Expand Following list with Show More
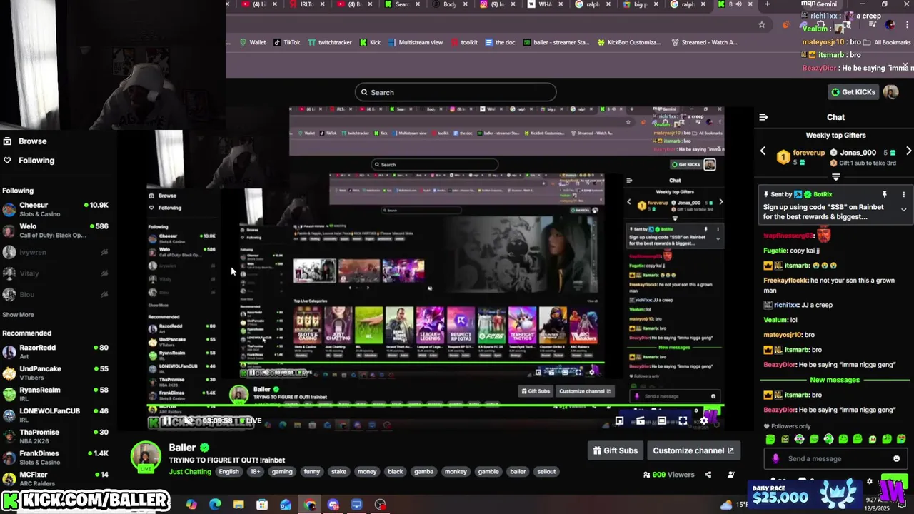This screenshot has height=514, width=914. (x=18, y=315)
